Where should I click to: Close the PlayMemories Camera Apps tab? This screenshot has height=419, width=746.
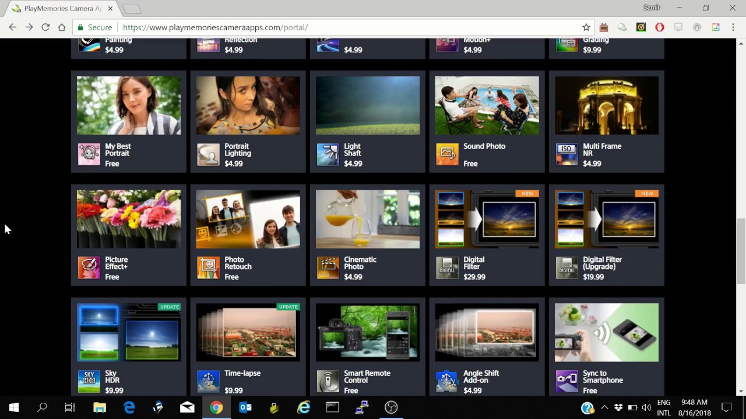click(110, 9)
